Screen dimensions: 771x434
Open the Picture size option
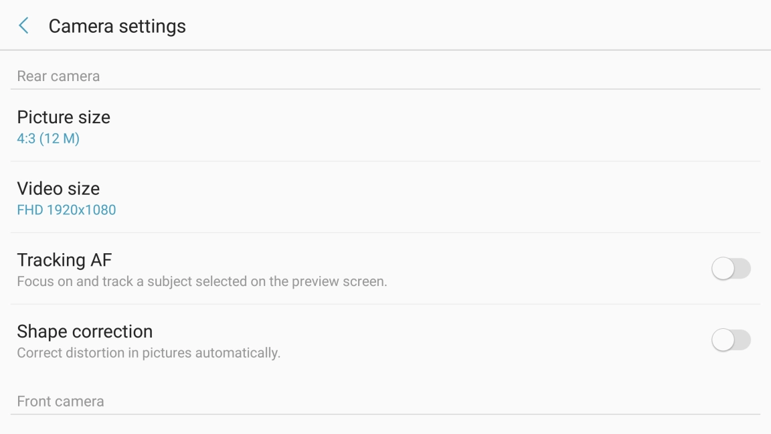64,117
